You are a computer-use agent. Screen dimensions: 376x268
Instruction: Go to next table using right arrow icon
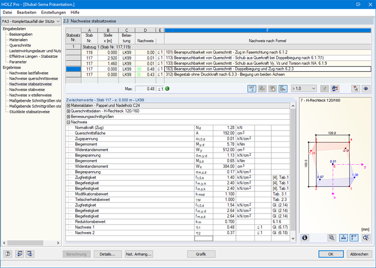[x=30, y=254]
